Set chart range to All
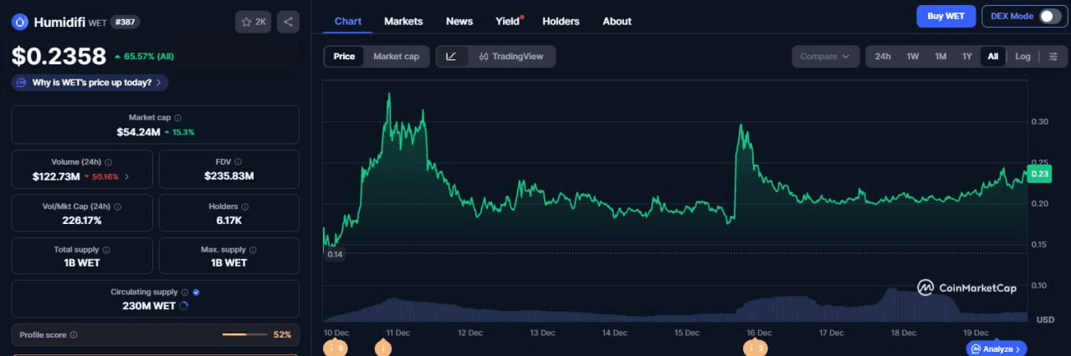 pyautogui.click(x=993, y=57)
